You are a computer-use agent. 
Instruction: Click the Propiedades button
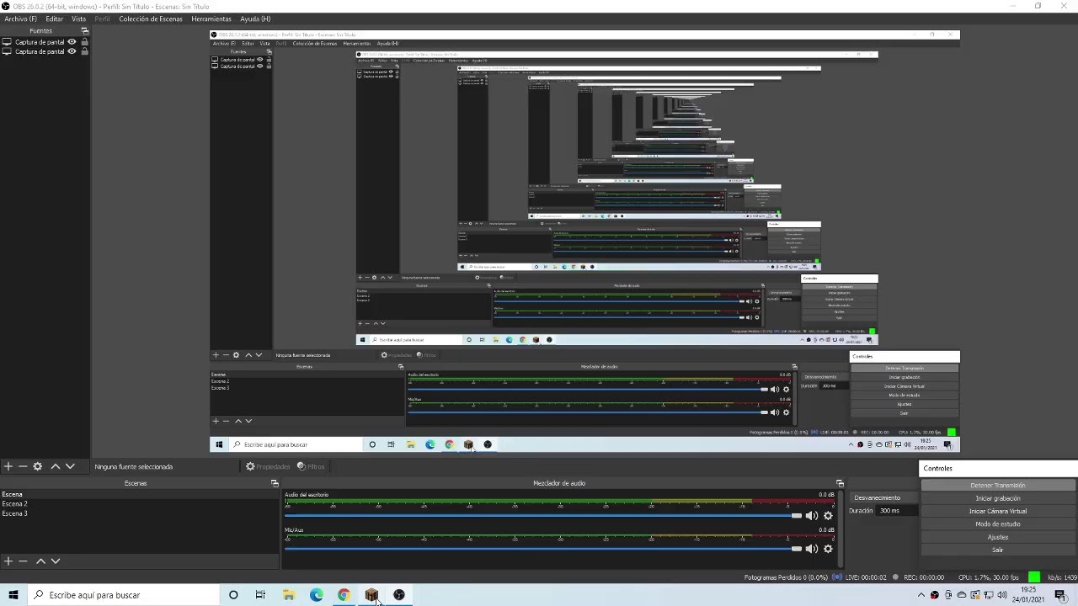[x=267, y=466]
